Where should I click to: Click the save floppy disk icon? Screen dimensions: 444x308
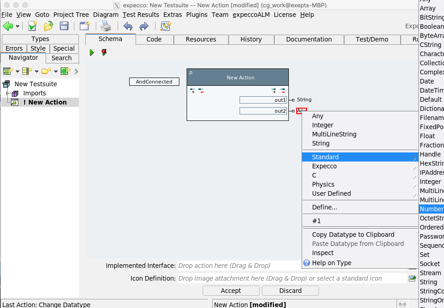pyautogui.click(x=64, y=26)
